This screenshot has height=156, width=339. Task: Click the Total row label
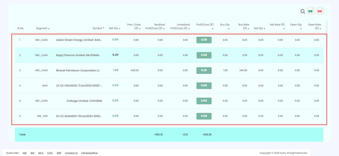pos(22,135)
